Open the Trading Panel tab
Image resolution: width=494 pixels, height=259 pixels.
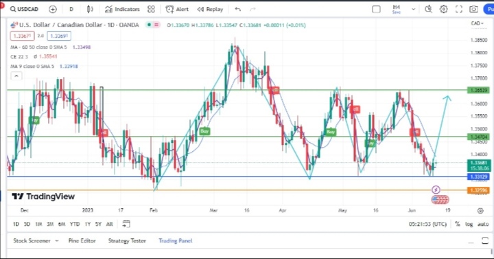coord(176,240)
